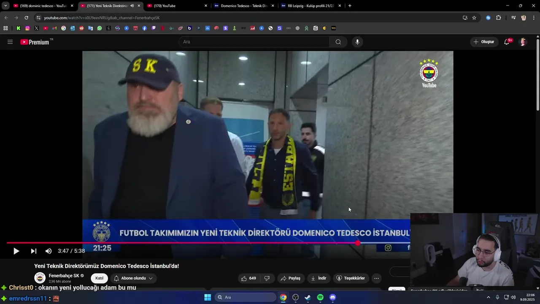Dislike the video

(x=267, y=278)
